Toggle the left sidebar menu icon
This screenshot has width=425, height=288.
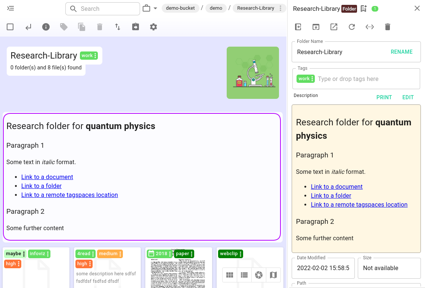coord(10,8)
